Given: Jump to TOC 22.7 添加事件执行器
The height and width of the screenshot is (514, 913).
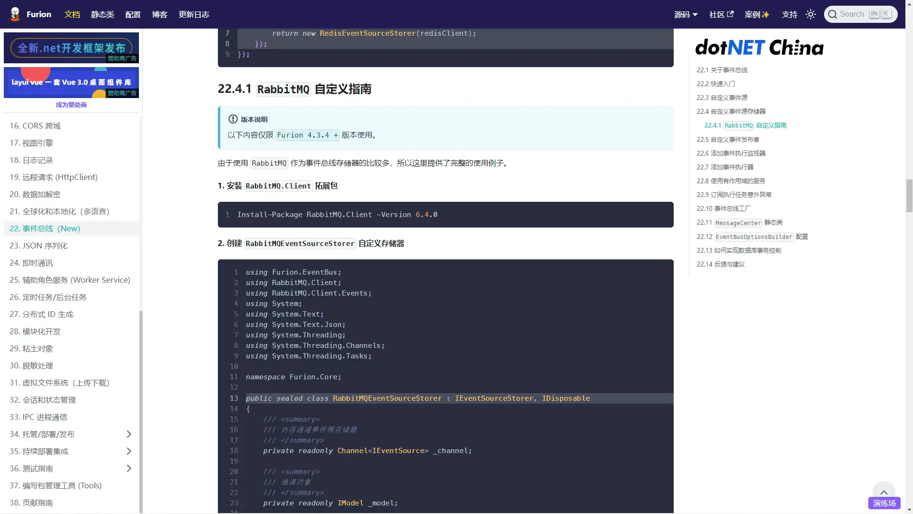Looking at the screenshot, I should [x=725, y=167].
